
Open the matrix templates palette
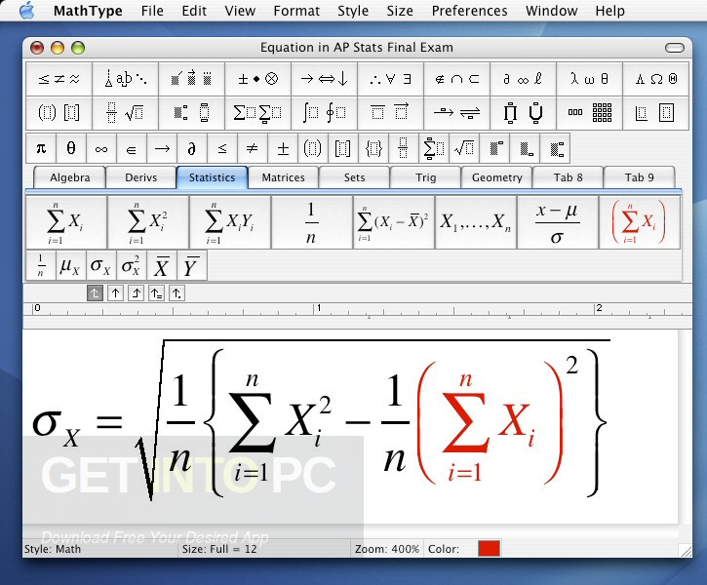589,113
